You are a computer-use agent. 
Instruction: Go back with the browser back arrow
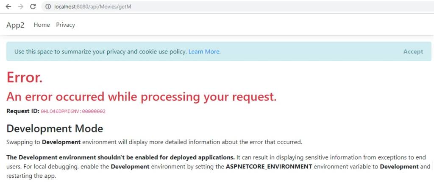[x=8, y=7]
